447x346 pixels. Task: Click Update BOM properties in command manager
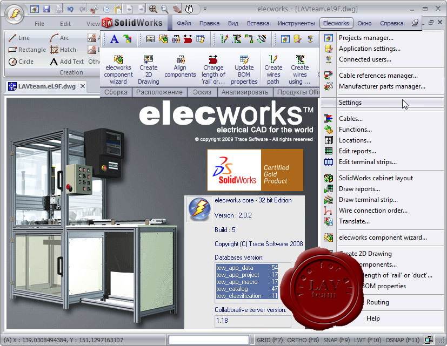click(244, 70)
